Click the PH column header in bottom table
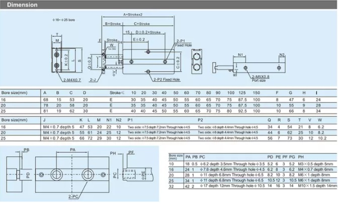339x206 pixels. (x=301, y=157)
